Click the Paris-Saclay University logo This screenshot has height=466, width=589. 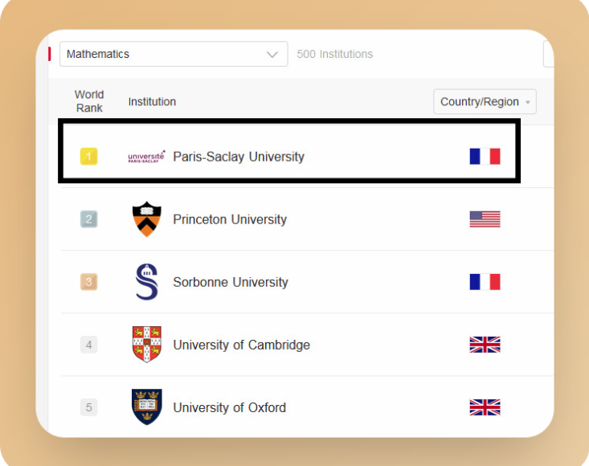pos(146,157)
